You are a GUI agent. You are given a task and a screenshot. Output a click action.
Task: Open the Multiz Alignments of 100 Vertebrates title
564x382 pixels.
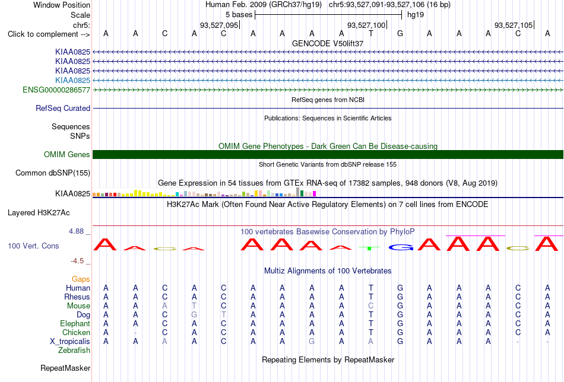pos(328,271)
